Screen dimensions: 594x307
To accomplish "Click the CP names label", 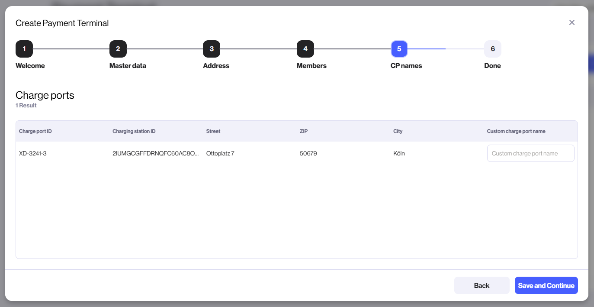I will (x=406, y=65).
